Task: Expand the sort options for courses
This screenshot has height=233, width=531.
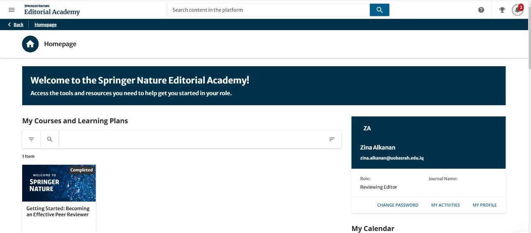Action: point(332,139)
